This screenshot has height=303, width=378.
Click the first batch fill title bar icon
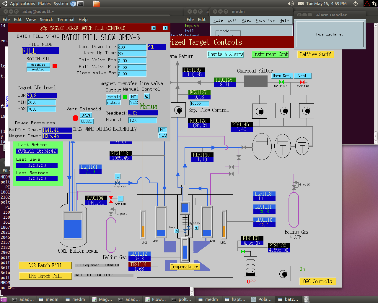click(x=154, y=28)
